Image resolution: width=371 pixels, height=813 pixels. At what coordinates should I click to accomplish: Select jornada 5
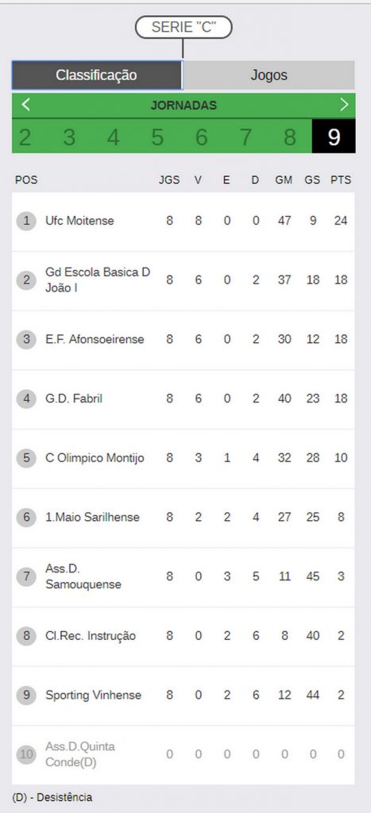157,137
